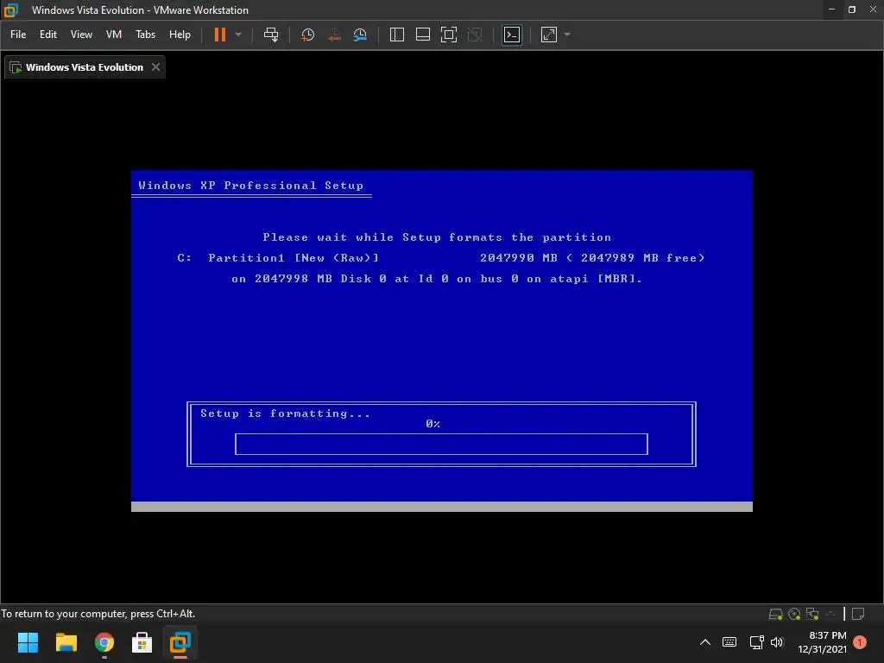Click the 'Partition1 [New (Raw)]' line
The image size is (884, 663).
294,257
